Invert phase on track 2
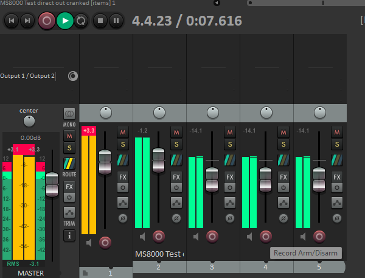 (176, 218)
